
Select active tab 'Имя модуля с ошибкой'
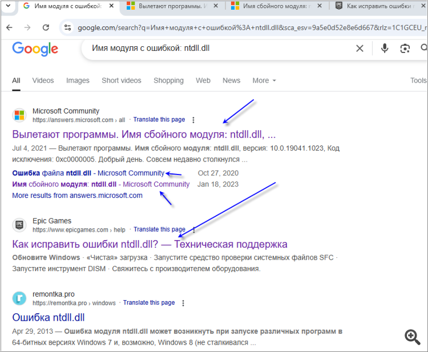pos(67,6)
